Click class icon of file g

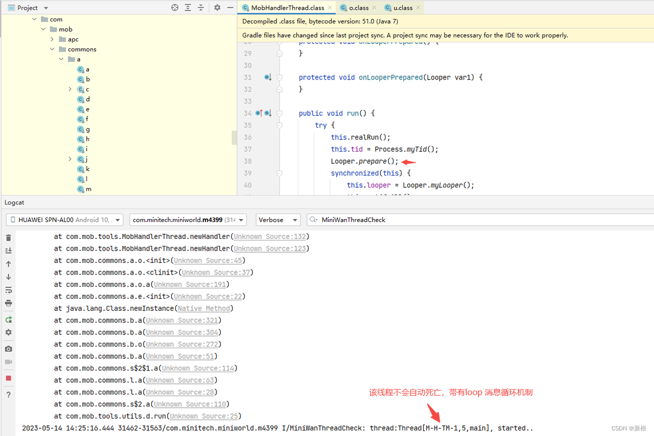point(80,129)
